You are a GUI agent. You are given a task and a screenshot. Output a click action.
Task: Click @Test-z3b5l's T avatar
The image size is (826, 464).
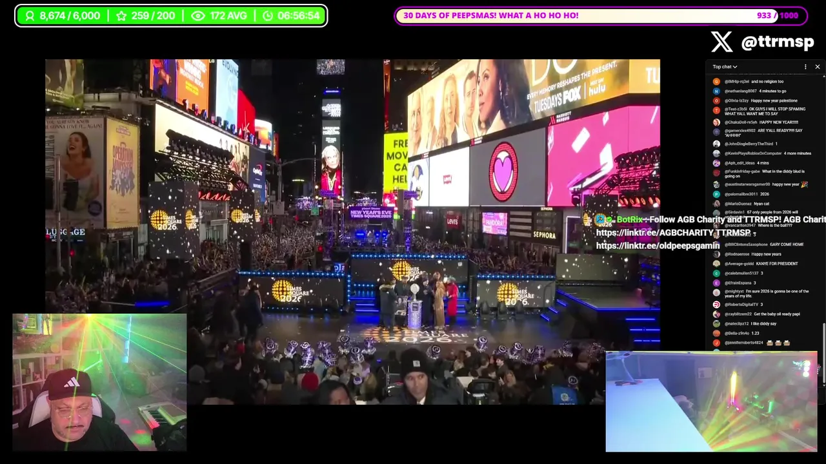point(716,110)
